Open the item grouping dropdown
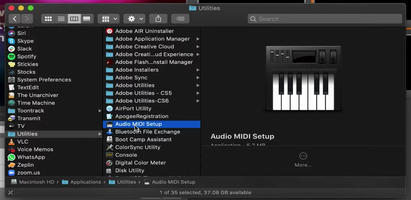 tap(109, 19)
